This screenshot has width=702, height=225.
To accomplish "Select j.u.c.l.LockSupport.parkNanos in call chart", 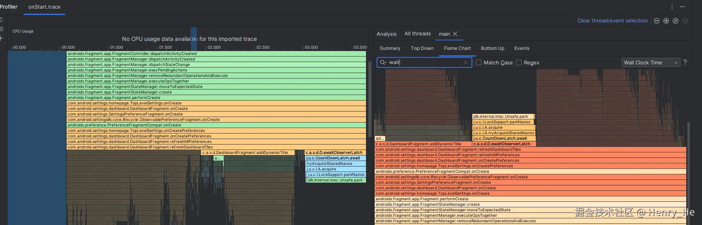I will 336,175.
